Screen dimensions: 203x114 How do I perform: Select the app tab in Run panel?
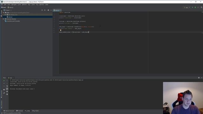(x=11, y=78)
